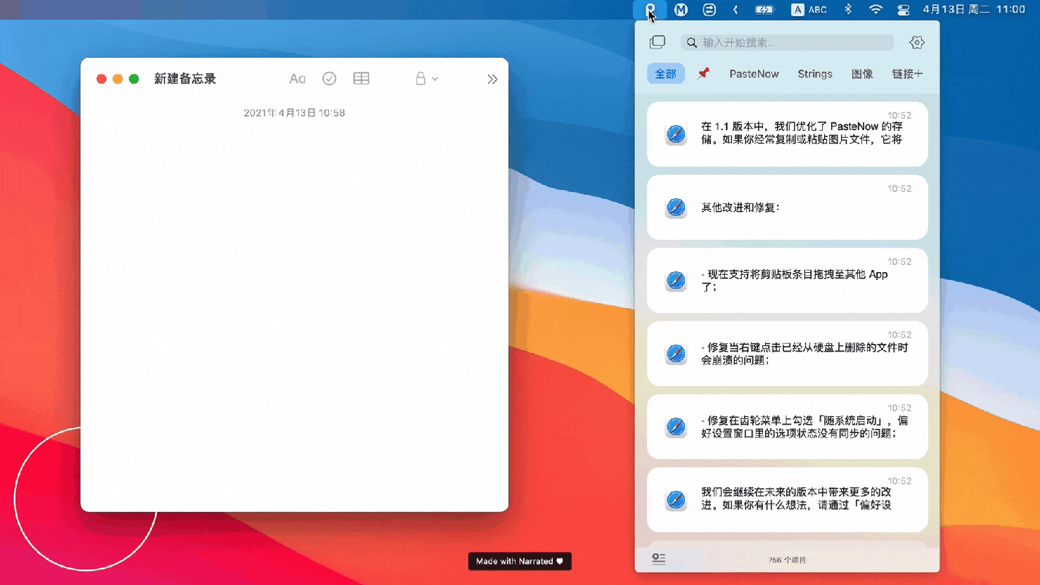Select the 图像 tab
The image size is (1040, 585).
pyautogui.click(x=862, y=74)
